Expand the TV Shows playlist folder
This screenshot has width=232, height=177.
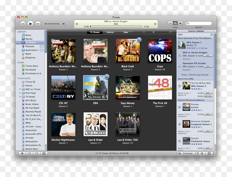20,97
